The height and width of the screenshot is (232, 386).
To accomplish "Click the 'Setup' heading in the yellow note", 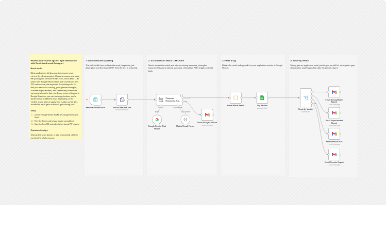I will pyautogui.click(x=33, y=111).
